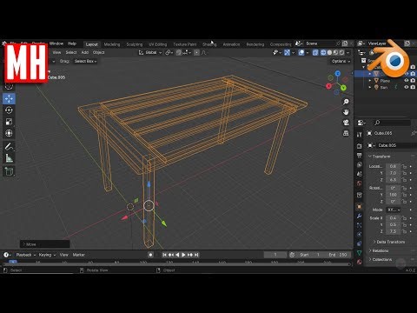Screen dimensions: 417x313
Task: Open the Render properties tab icon
Action: click(360, 146)
